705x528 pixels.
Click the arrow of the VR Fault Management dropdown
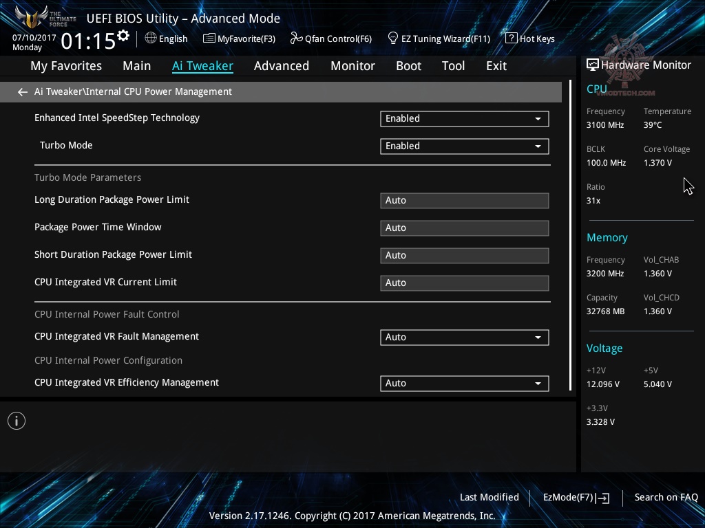(x=538, y=338)
